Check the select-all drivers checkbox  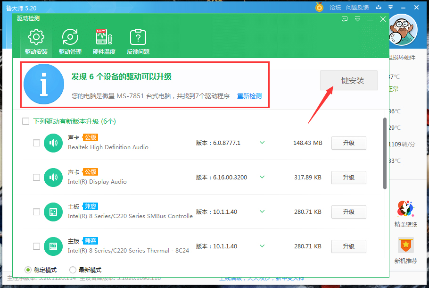tap(25, 121)
